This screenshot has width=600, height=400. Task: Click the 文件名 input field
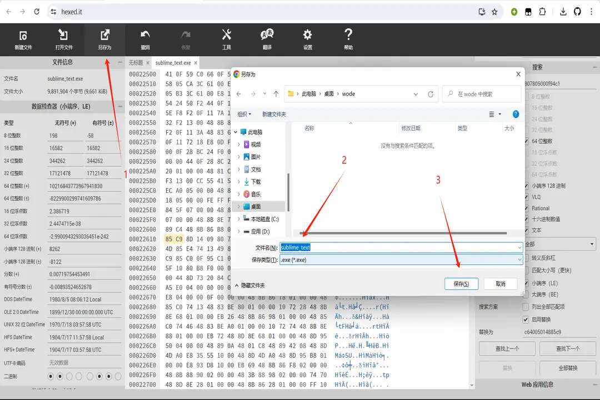pyautogui.click(x=400, y=247)
